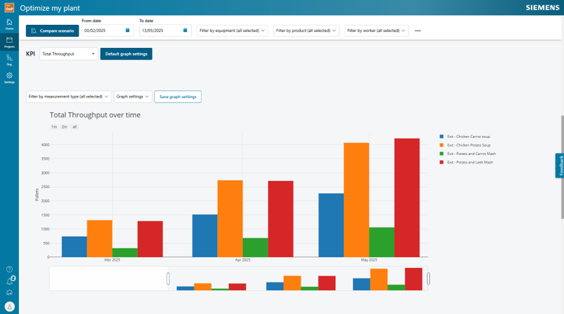
Task: Open Settings gear in left sidebar
Action: 9,77
